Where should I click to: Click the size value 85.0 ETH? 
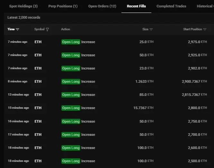click(147, 95)
